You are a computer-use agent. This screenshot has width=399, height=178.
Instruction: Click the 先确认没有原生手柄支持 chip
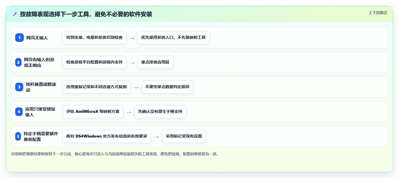160,112
